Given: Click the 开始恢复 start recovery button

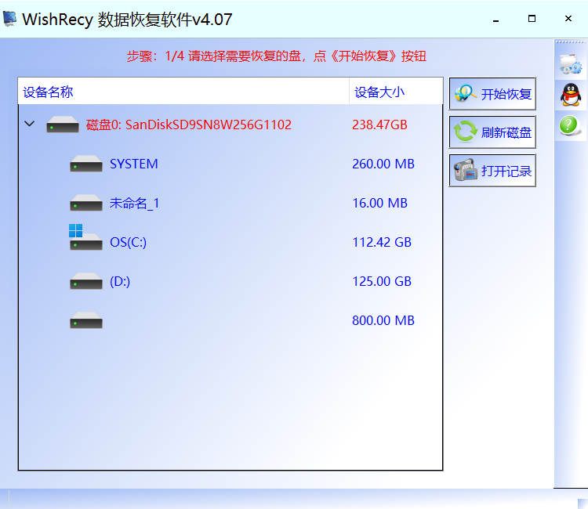Looking at the screenshot, I should 492,94.
